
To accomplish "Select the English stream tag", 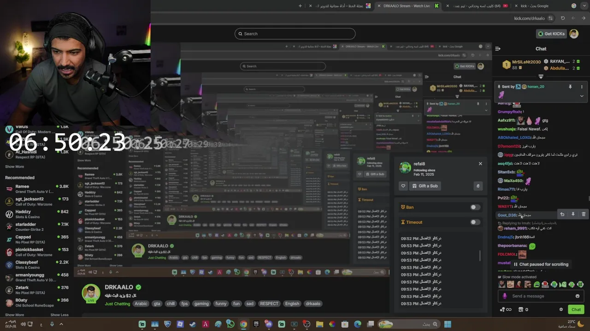I will coord(292,304).
